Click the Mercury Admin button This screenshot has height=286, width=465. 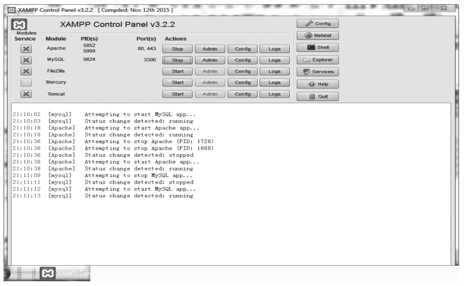click(210, 83)
